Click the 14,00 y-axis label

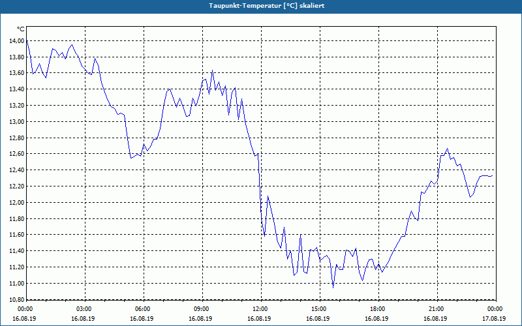(x=17, y=40)
